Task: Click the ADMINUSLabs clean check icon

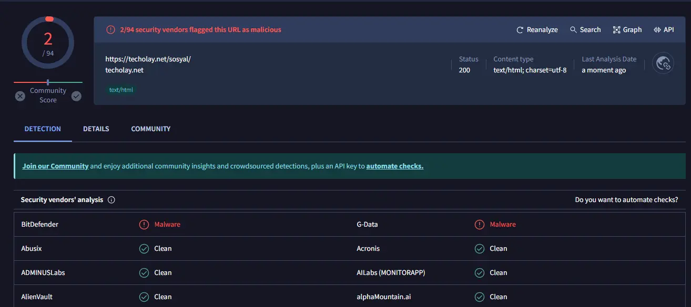Action: pyautogui.click(x=144, y=273)
